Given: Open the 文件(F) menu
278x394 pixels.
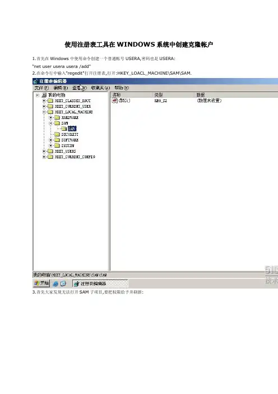Looking at the screenshot, I should [41, 88].
